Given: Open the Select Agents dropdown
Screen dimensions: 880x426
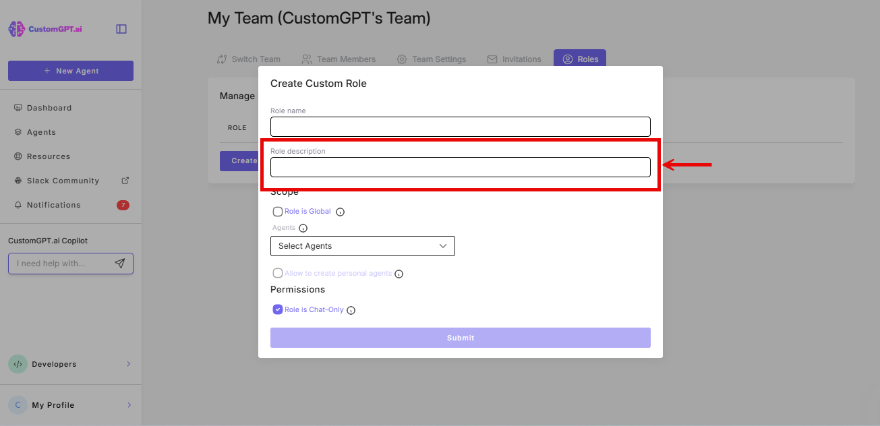Looking at the screenshot, I should [x=362, y=245].
